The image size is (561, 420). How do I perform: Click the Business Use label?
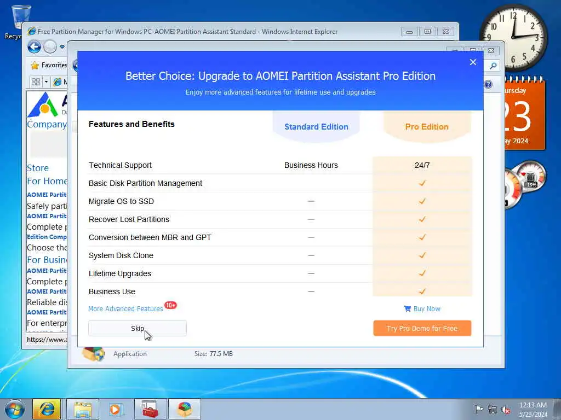click(112, 291)
